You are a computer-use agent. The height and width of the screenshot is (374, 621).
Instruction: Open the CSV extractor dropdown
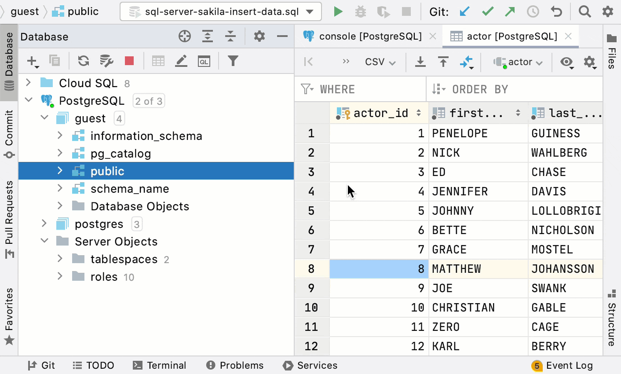(x=379, y=62)
